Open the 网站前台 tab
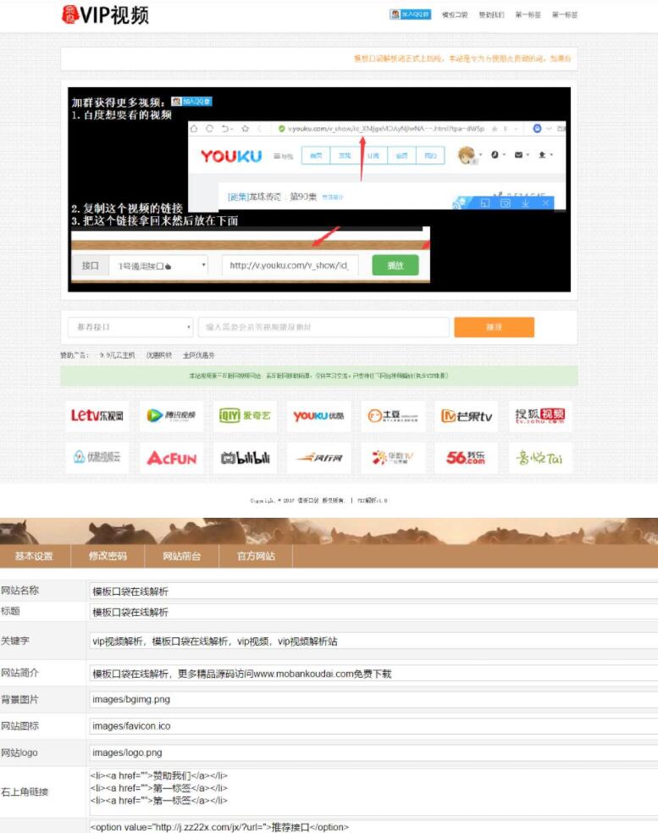This screenshot has height=833, width=658. tap(181, 556)
